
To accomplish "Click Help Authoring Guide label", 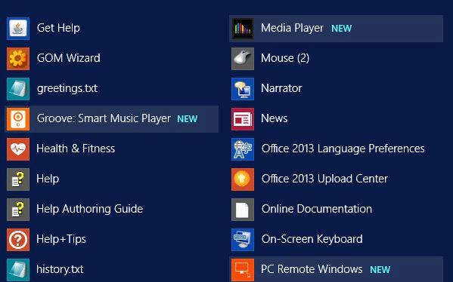I will 89,209.
